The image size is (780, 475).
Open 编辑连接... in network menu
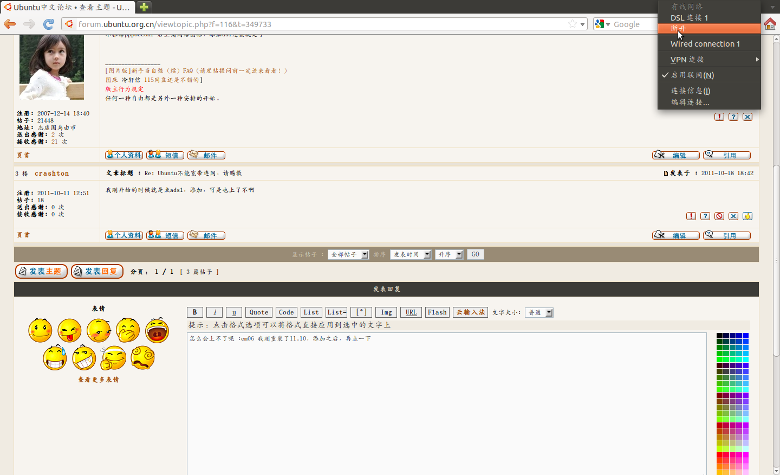(709, 102)
